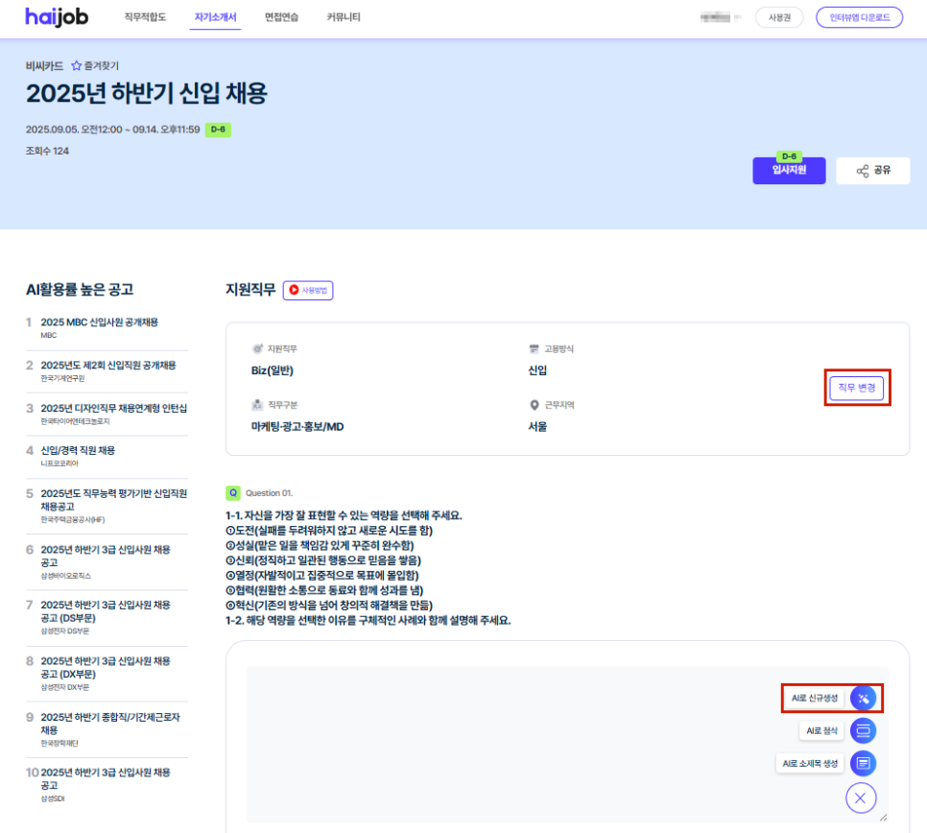
Task: Click the 인터뷰앱 다운로드 button
Action: click(859, 17)
